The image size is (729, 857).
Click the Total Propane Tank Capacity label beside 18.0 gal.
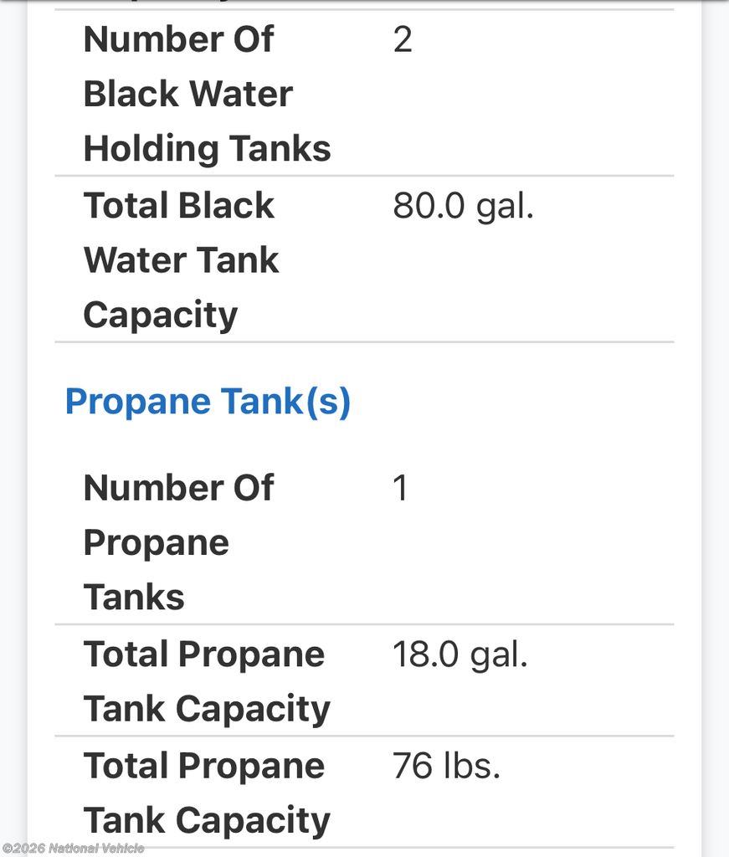tap(207, 681)
